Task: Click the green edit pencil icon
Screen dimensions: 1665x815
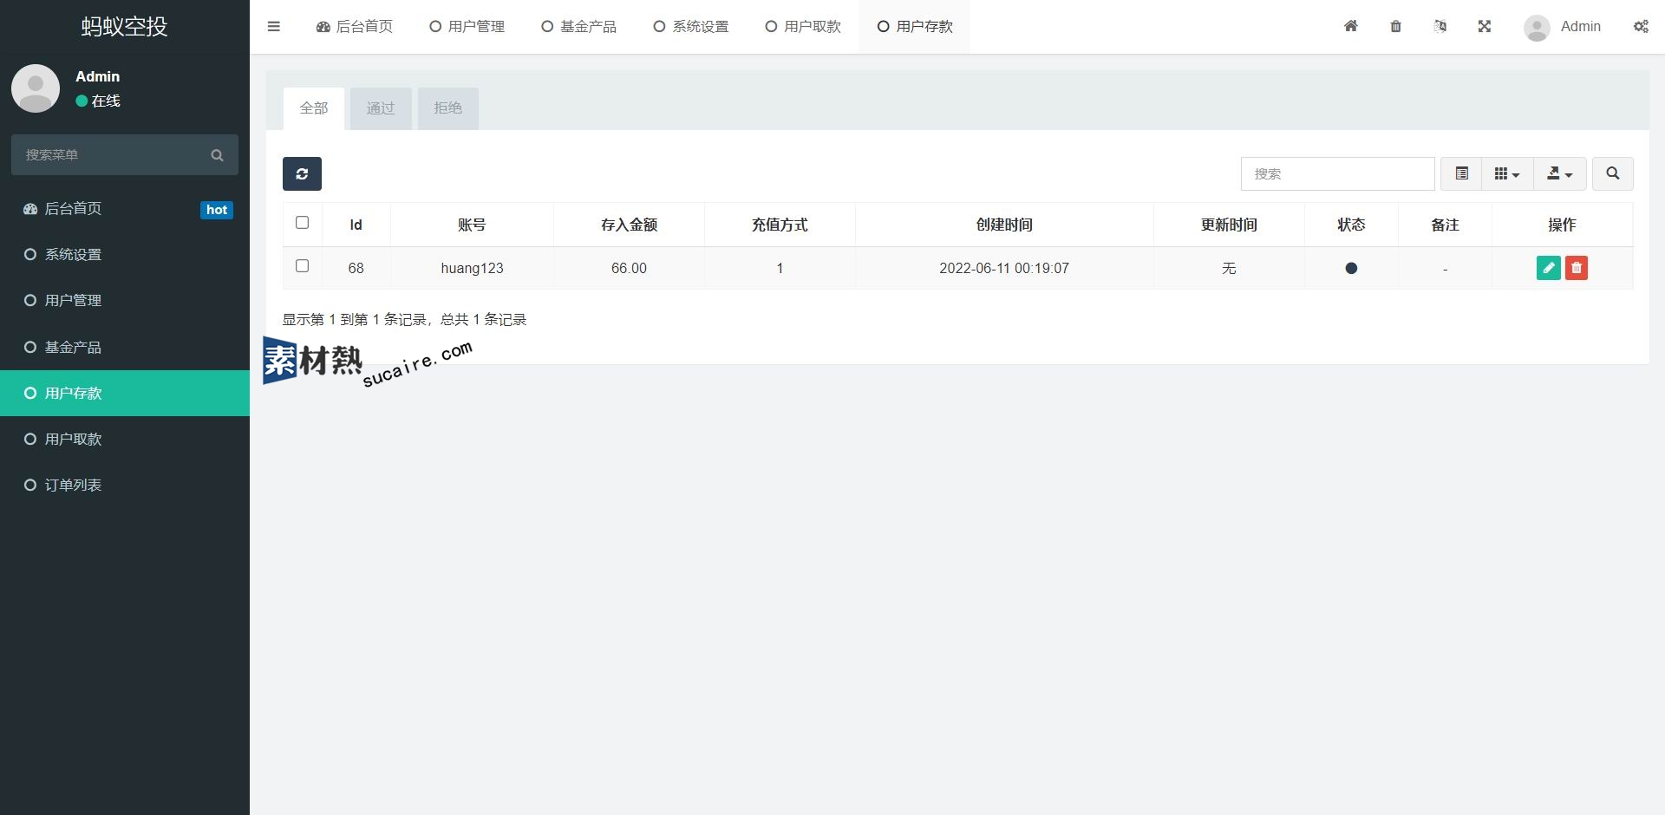Action: tap(1548, 268)
